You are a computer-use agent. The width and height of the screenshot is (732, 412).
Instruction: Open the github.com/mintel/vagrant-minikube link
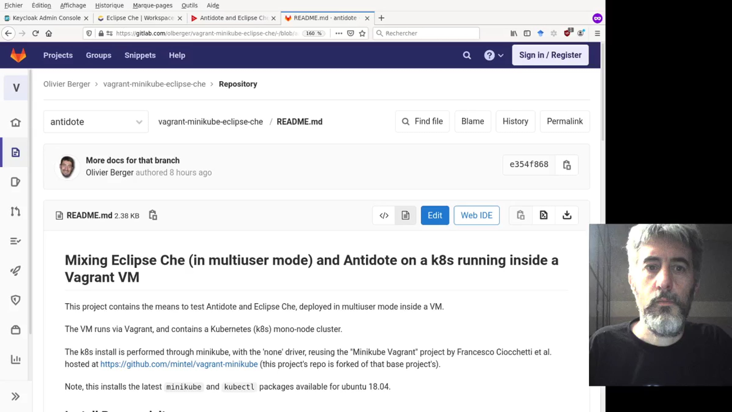179,364
